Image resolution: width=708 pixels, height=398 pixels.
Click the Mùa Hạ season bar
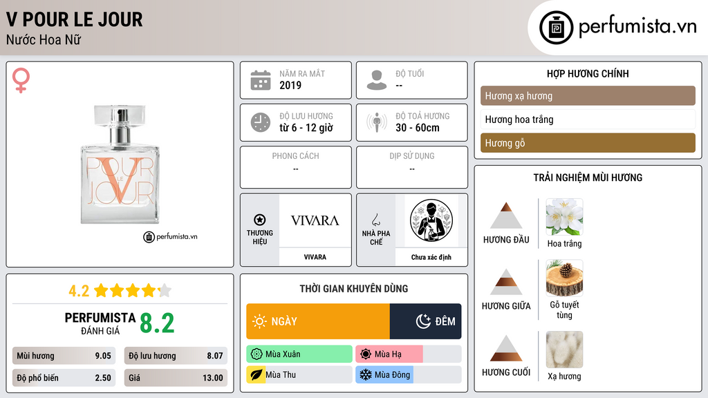[409, 354]
